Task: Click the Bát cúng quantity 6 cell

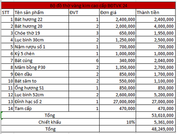Action: point(84,60)
